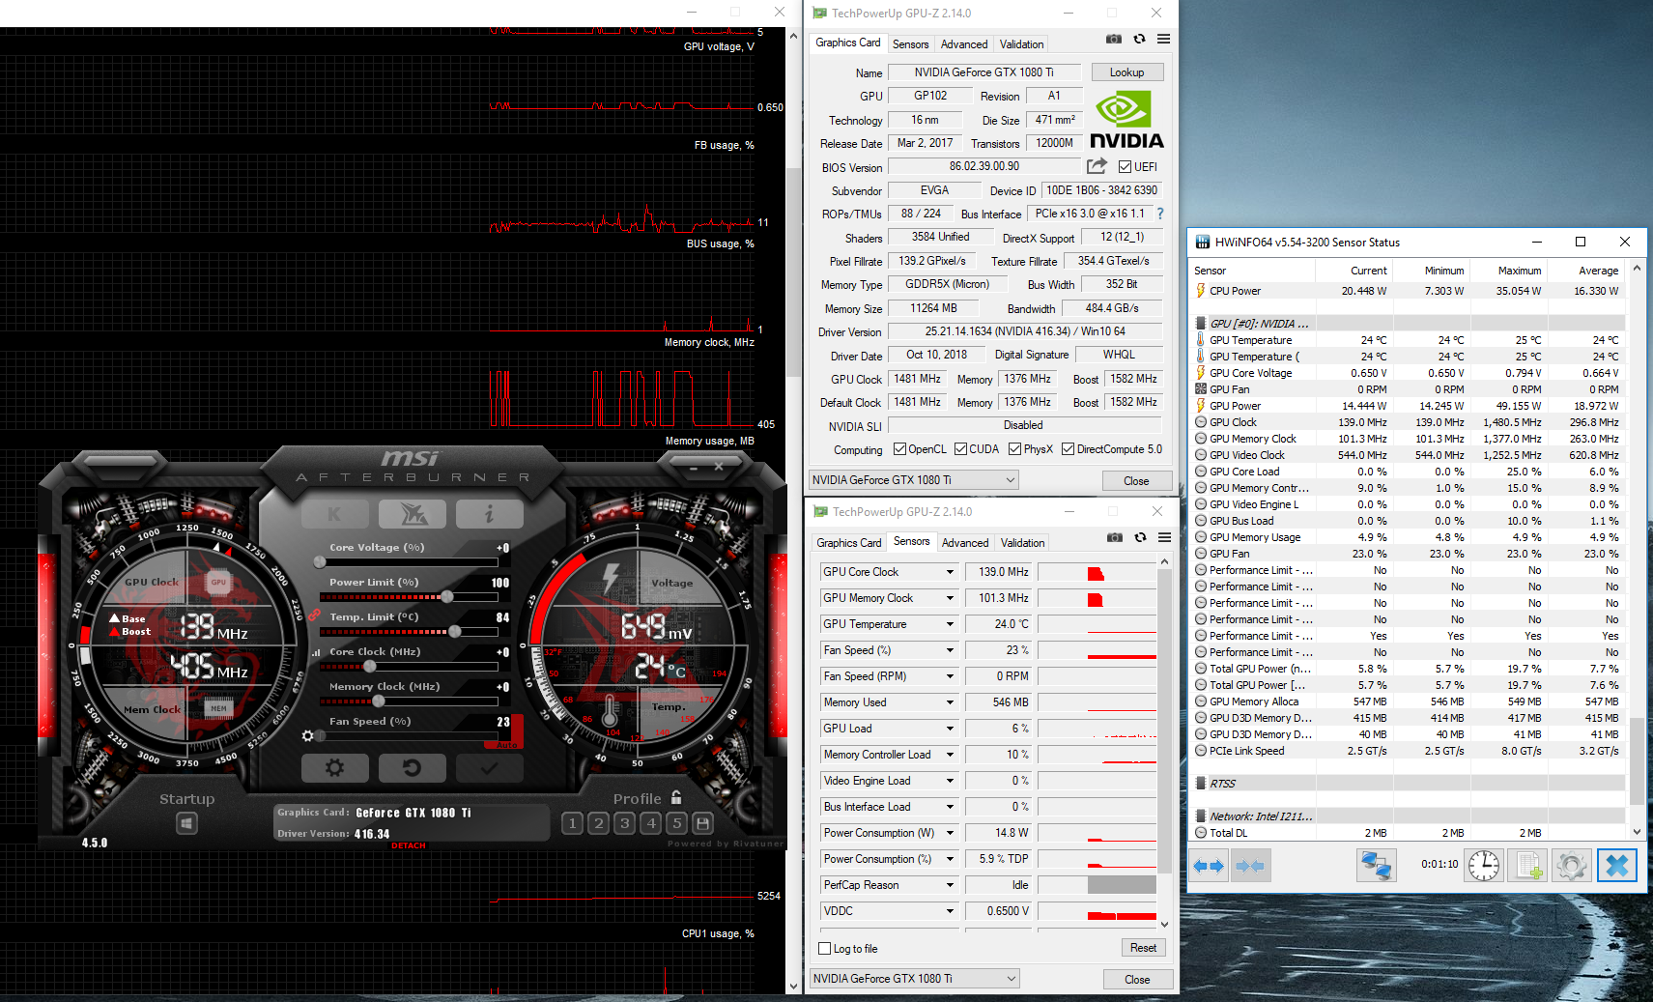
Task: Apply Afterburner settings with checkmark button
Action: [489, 768]
